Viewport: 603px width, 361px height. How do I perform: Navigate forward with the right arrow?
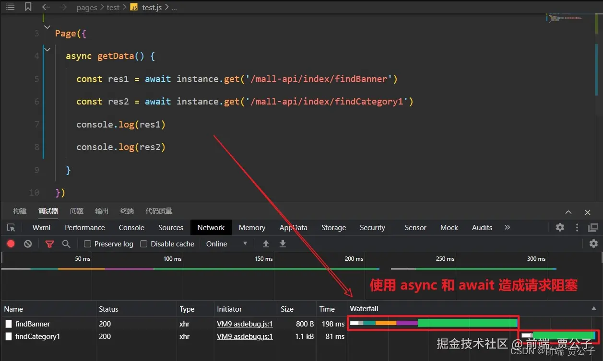click(x=63, y=7)
